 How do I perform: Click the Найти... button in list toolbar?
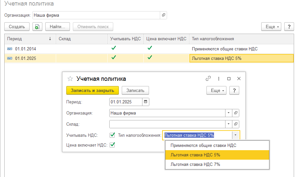[57, 27]
